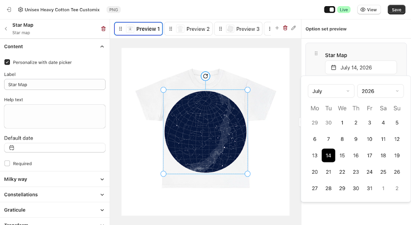Uncheck Personalize with date picker
The image size is (411, 225).
(x=7, y=62)
